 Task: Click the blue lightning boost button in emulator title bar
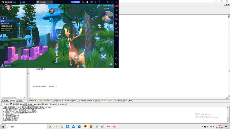pyautogui.click(x=75, y=2)
